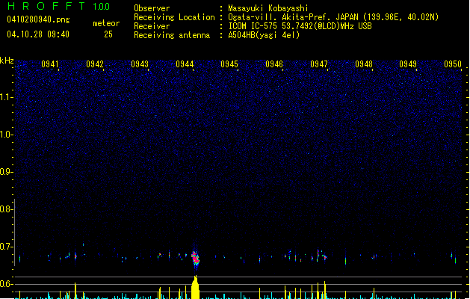Screen dimensions: 470x299
Task: Click the tall yellow power peak at 0944
Action: coord(195,287)
